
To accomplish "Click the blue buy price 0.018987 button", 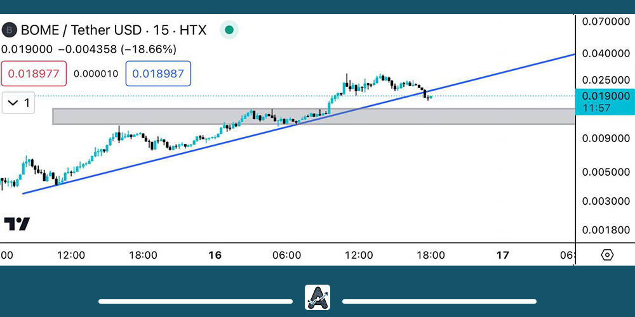I will [158, 74].
